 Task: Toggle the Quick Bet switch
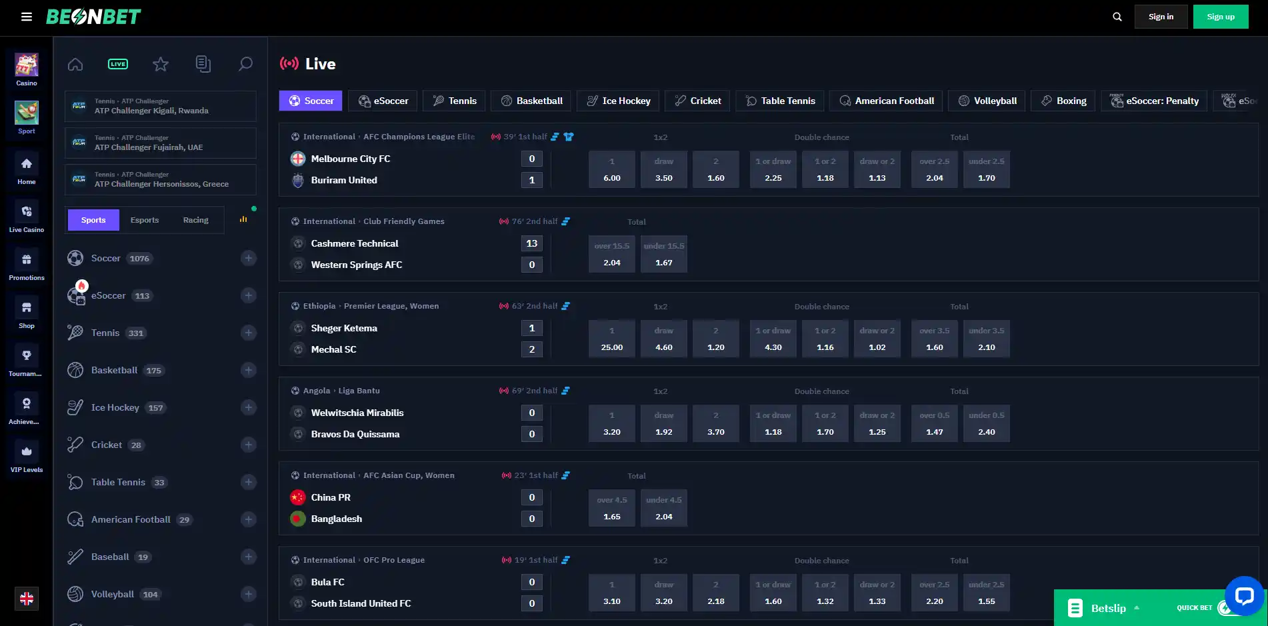[x=1226, y=608]
